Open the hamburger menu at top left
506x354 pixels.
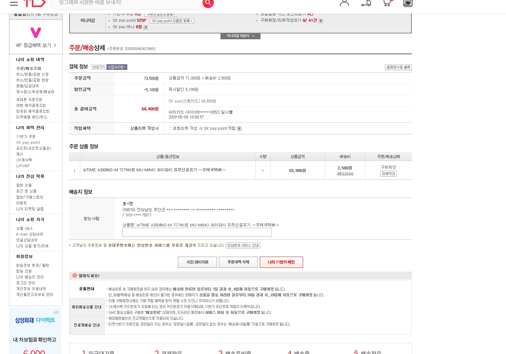[14, 3]
